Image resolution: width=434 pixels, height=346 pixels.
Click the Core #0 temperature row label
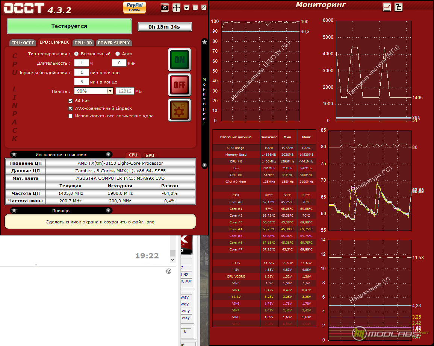point(236,202)
